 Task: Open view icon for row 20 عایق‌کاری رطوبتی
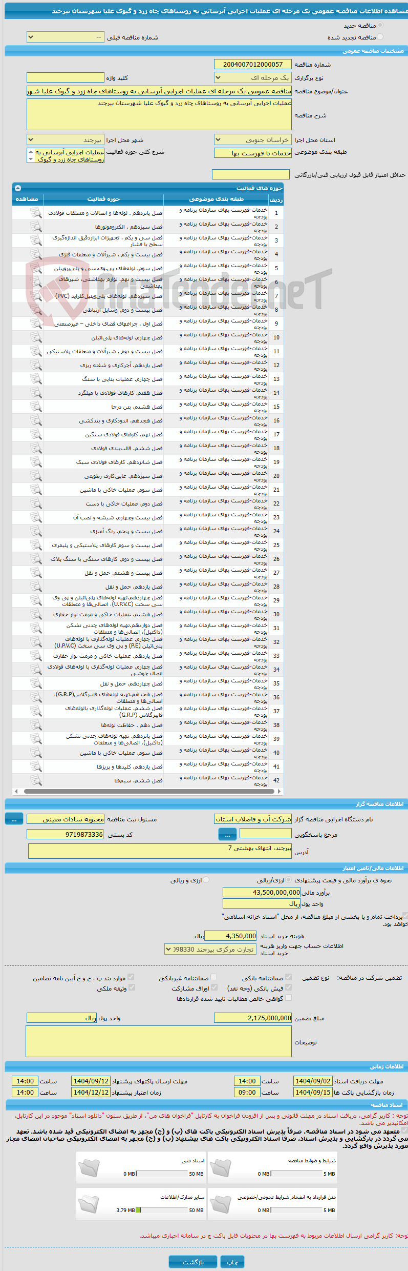tap(35, 476)
